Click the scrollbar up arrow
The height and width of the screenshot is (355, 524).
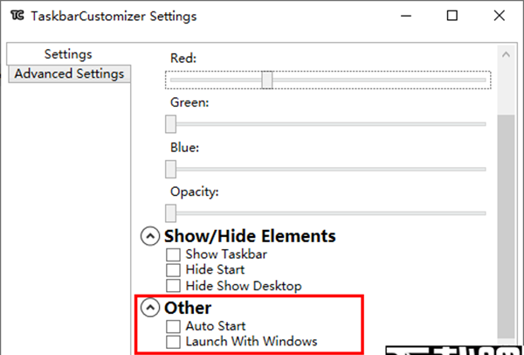506,54
